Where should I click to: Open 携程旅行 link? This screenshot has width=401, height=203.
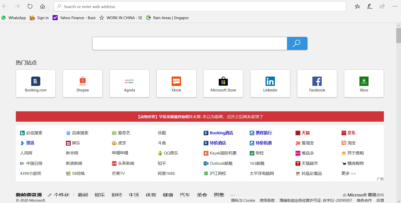point(261,133)
